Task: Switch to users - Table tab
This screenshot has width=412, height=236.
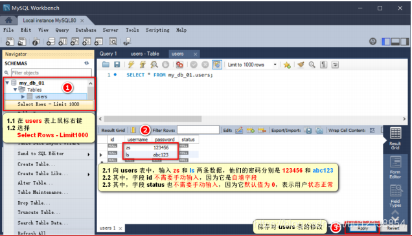Action: click(x=144, y=54)
